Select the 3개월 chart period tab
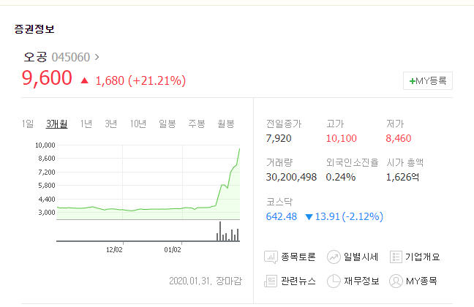This screenshot has width=474, height=307. pos(56,124)
